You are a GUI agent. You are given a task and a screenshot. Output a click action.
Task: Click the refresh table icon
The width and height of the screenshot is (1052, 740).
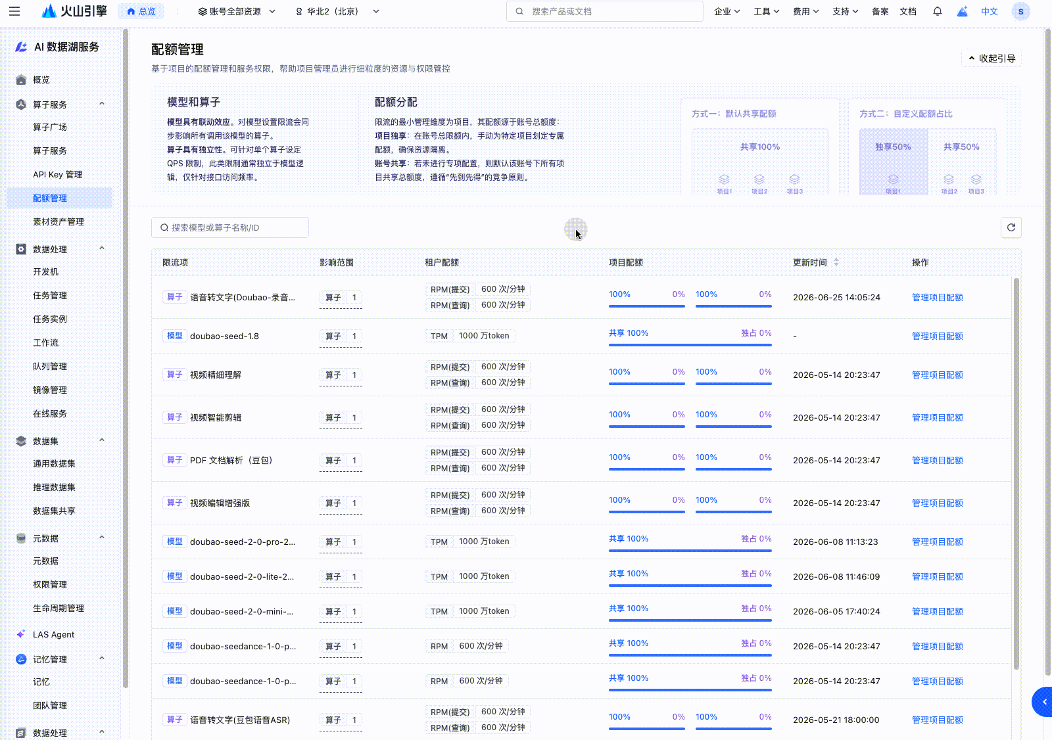click(x=1011, y=227)
